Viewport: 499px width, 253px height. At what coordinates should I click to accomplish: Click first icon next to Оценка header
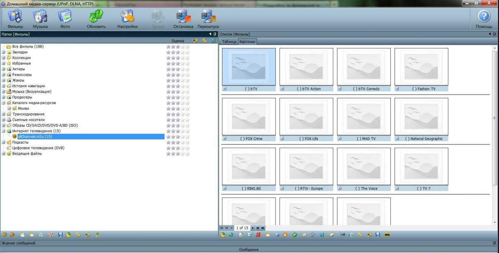click(195, 40)
